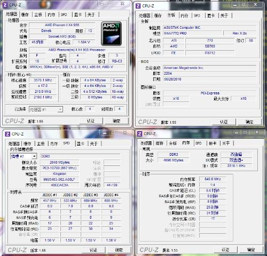This screenshot has width=267, height=256.
Task: Click 确定 button in the memory window
Action: [251, 250]
